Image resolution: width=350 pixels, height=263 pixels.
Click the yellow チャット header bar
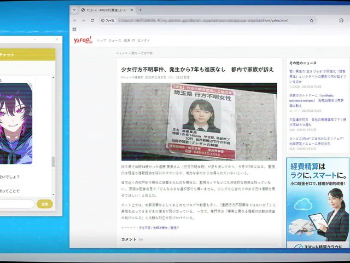tap(27, 55)
